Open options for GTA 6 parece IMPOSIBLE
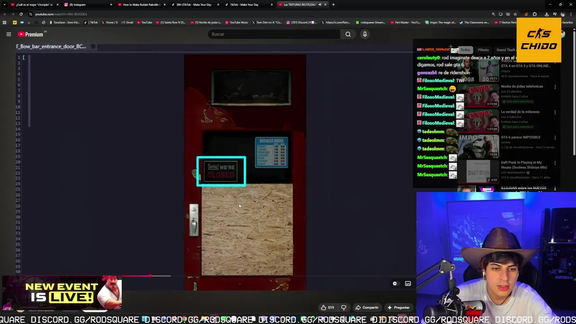Image resolution: width=576 pixels, height=324 pixels. pos(555,138)
